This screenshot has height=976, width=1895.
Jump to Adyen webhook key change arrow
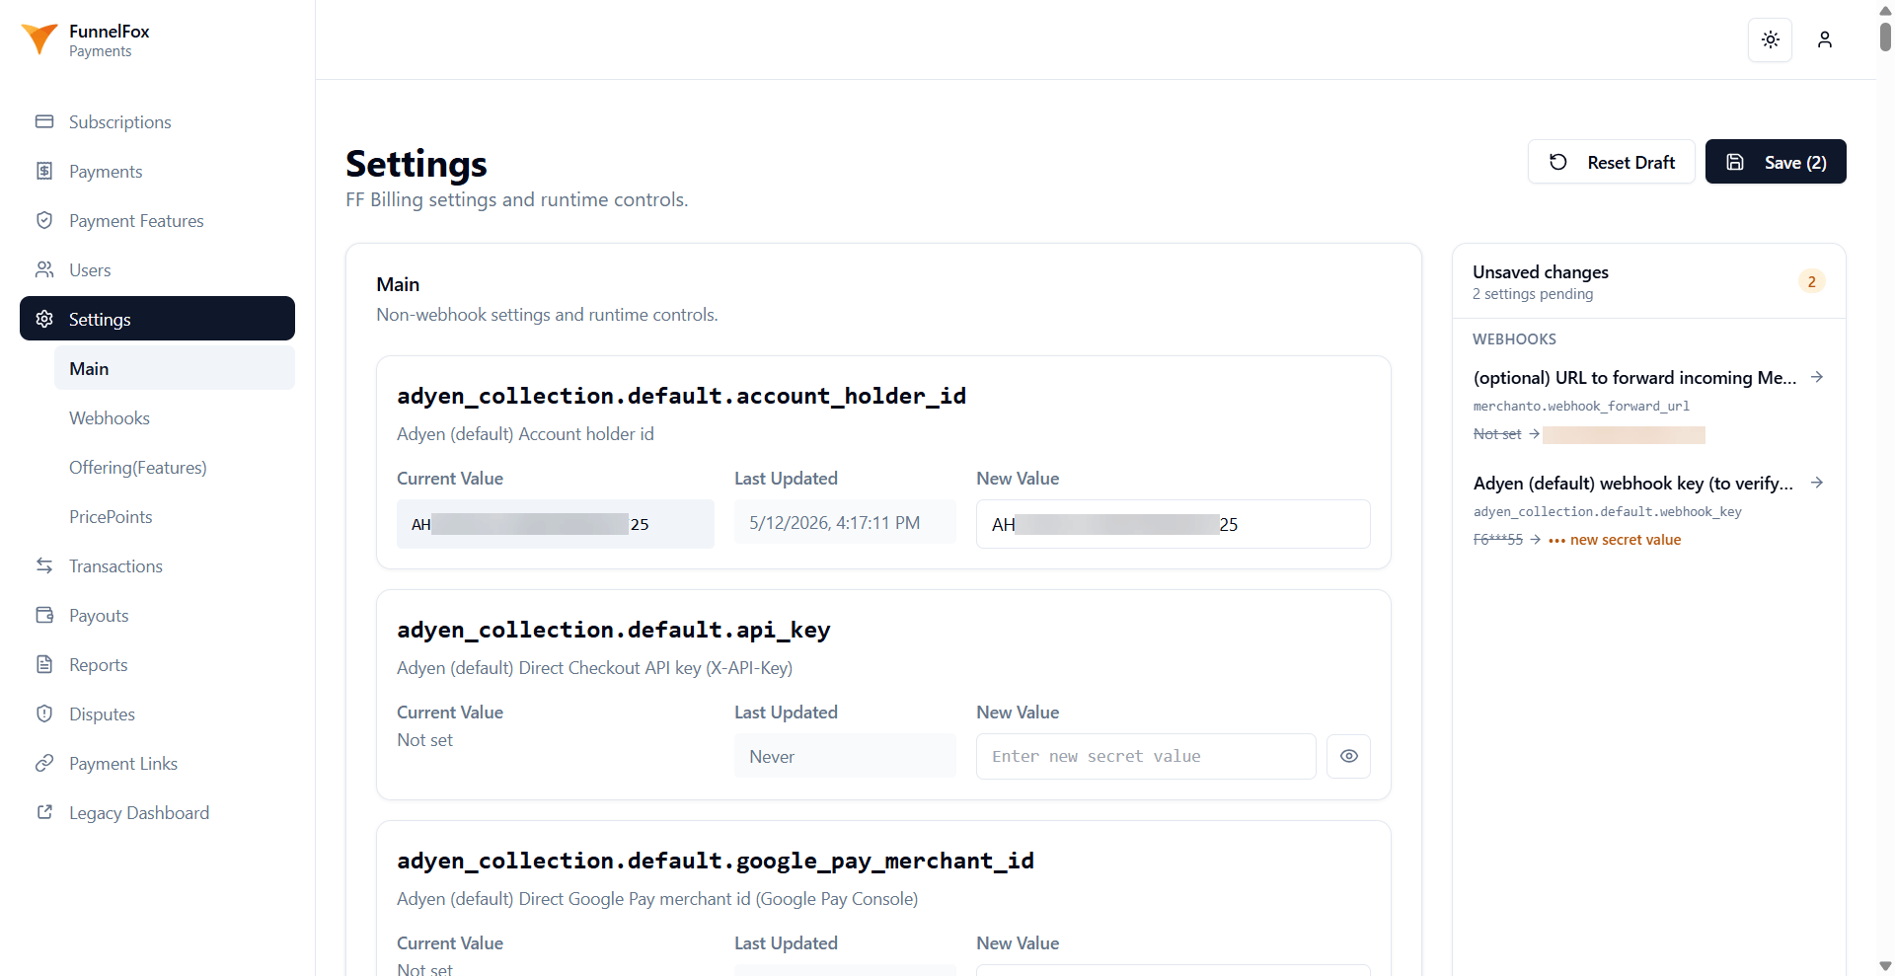[x=1817, y=483]
